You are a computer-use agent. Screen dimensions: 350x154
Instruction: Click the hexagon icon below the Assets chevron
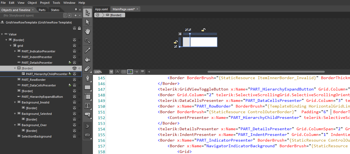[x=87, y=135]
